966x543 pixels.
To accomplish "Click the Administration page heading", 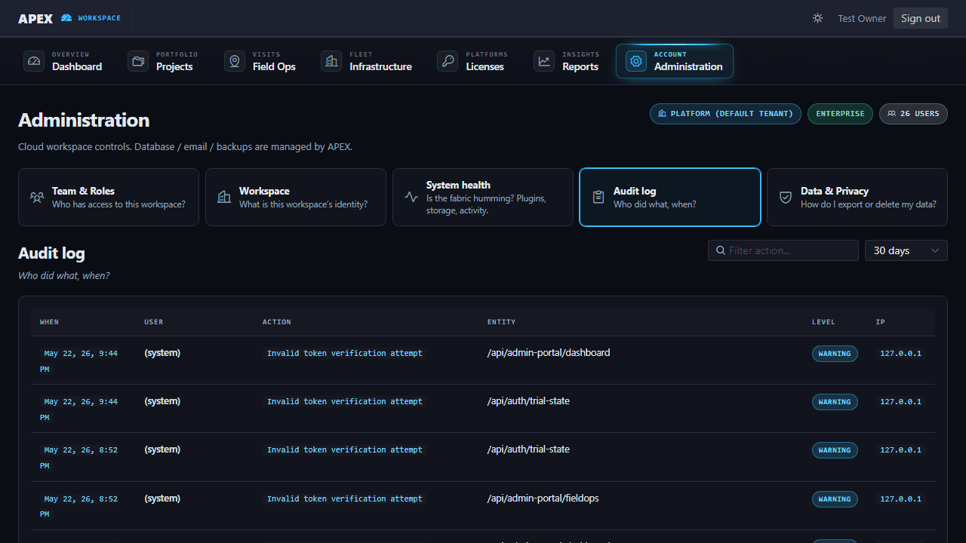I will 84,120.
